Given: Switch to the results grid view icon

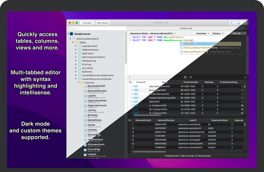Looking at the screenshot, I should (x=185, y=77).
